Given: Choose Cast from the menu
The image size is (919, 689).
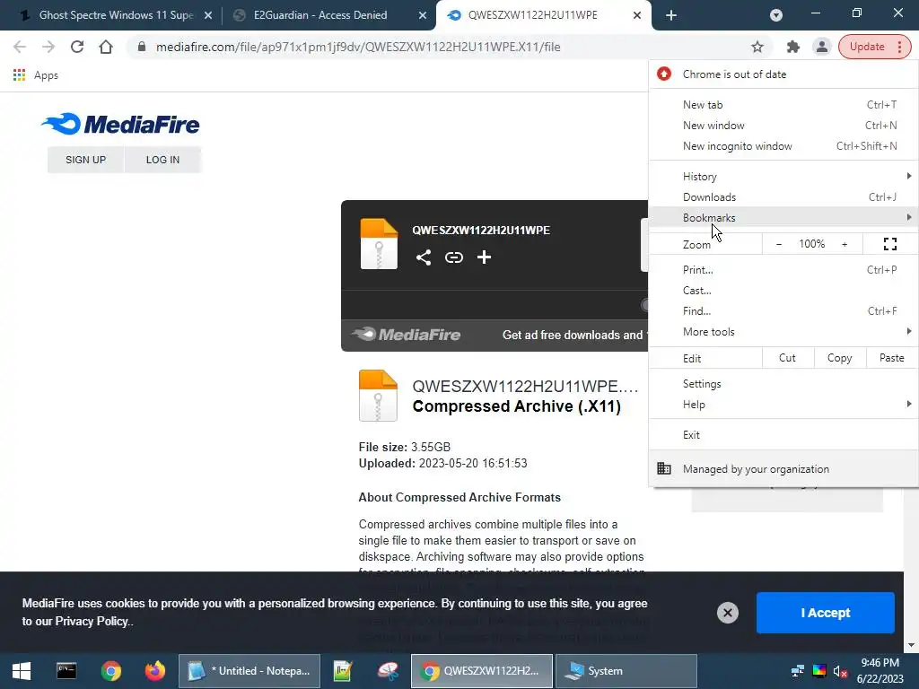Looking at the screenshot, I should point(783,290).
